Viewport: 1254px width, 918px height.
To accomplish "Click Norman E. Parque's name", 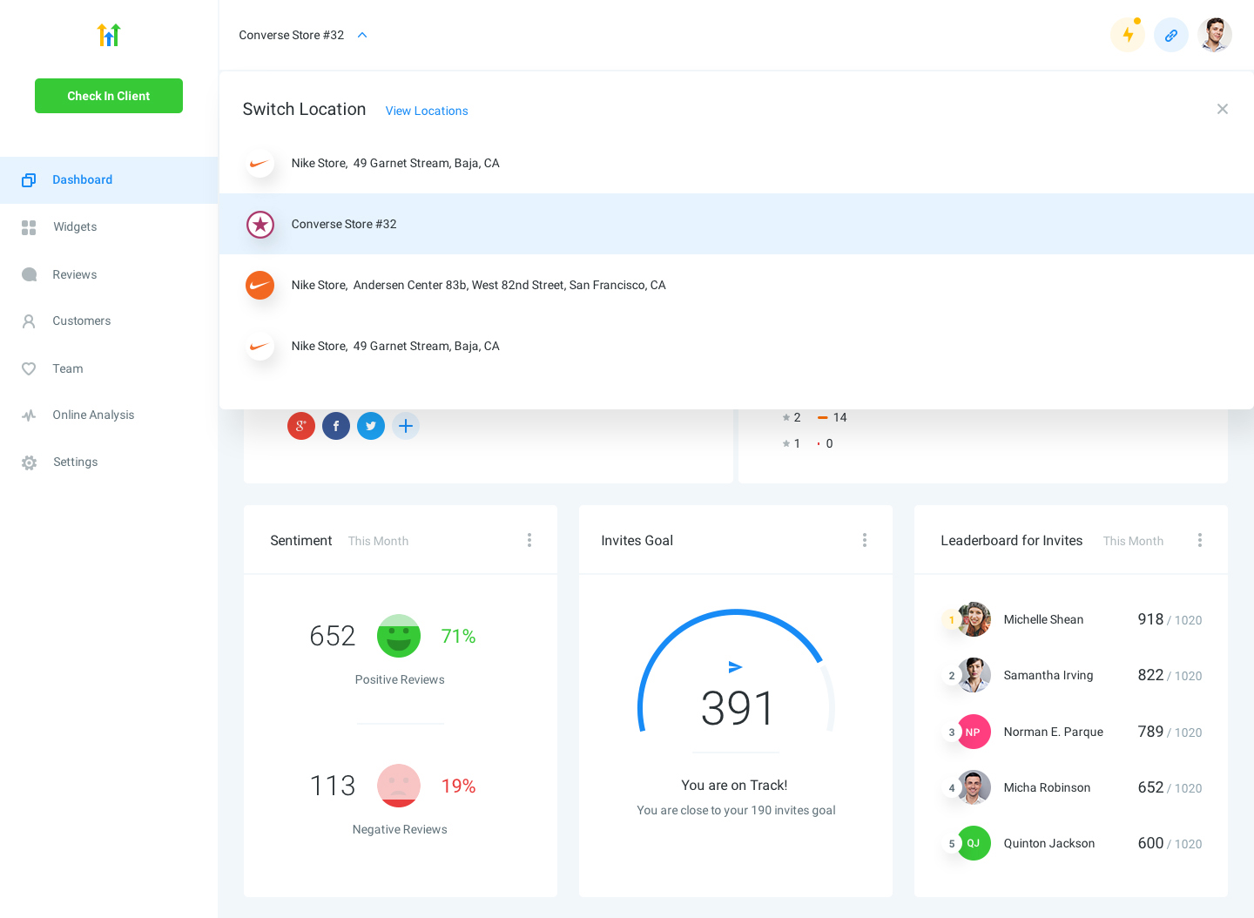I will (1054, 732).
